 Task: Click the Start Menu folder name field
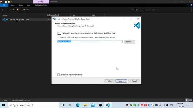pos(90,41)
